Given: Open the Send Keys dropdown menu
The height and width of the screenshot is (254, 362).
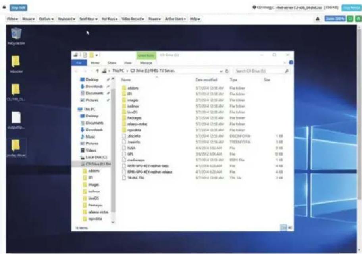Looking at the screenshot, I should coord(89,19).
